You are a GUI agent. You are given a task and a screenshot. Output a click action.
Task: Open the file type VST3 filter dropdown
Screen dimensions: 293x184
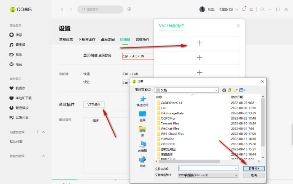point(235,175)
